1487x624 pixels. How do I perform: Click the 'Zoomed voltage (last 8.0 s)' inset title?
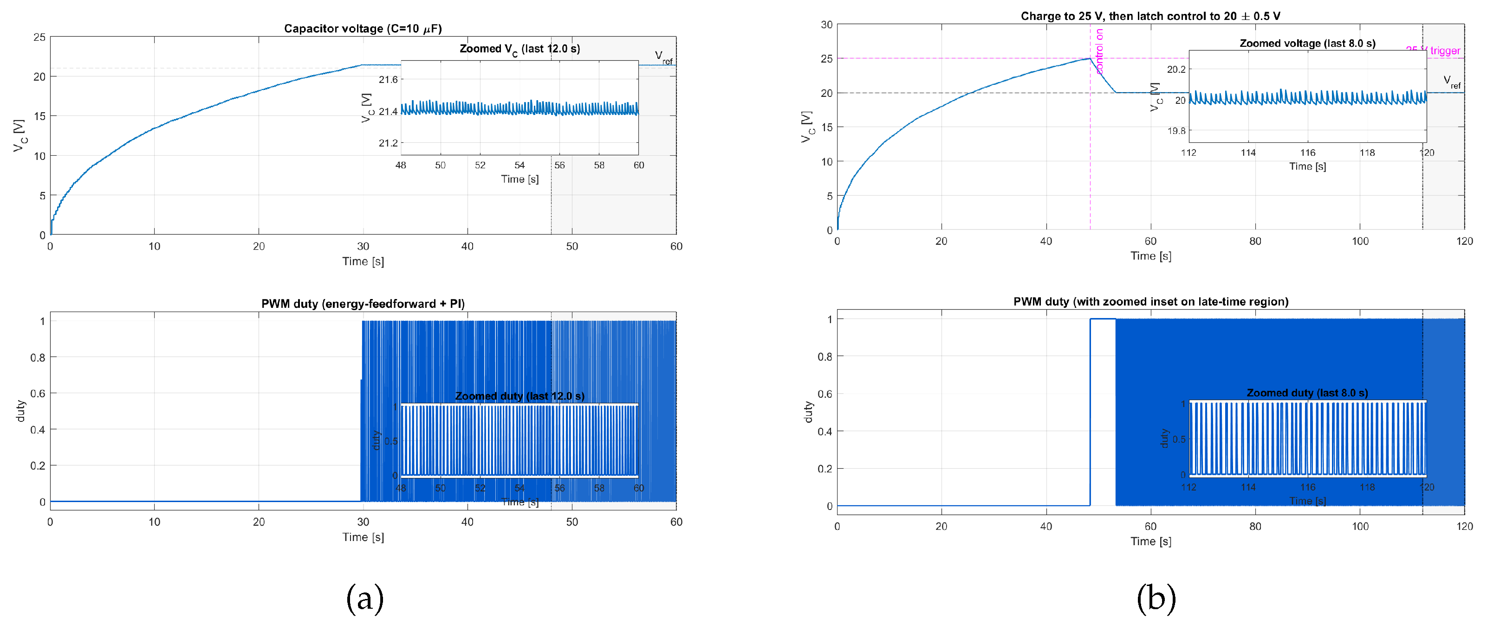(1307, 43)
